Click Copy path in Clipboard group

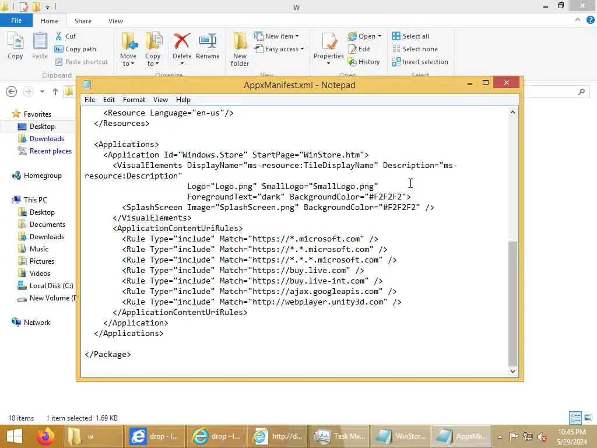tap(75, 49)
